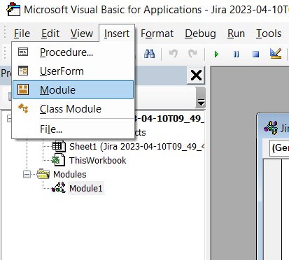289x260 pixels.
Task: Click the code window title bar icon
Action: coord(271,128)
